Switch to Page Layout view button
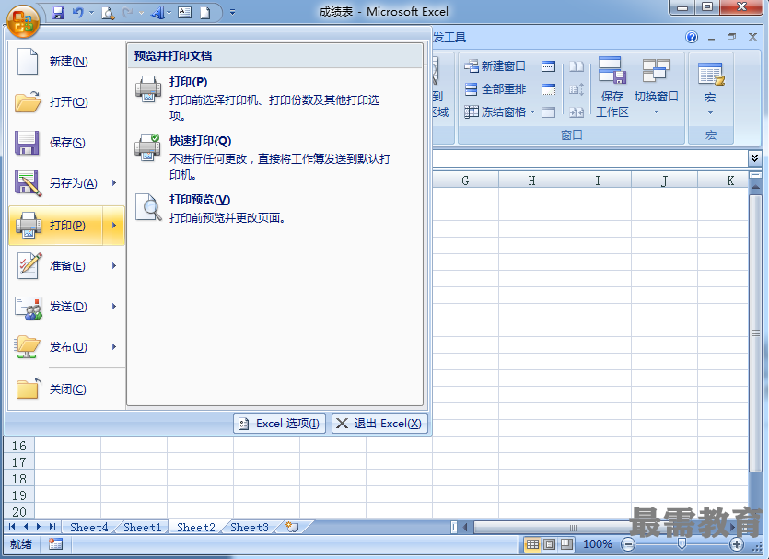 tap(550, 543)
